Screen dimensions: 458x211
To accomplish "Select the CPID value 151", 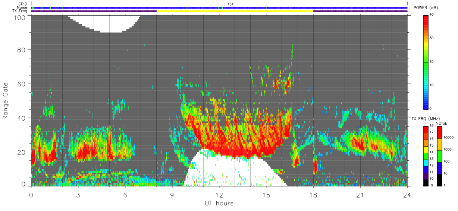I will [230, 4].
